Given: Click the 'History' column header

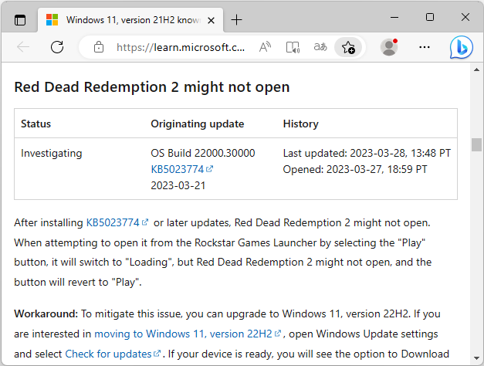Looking at the screenshot, I should click(300, 124).
